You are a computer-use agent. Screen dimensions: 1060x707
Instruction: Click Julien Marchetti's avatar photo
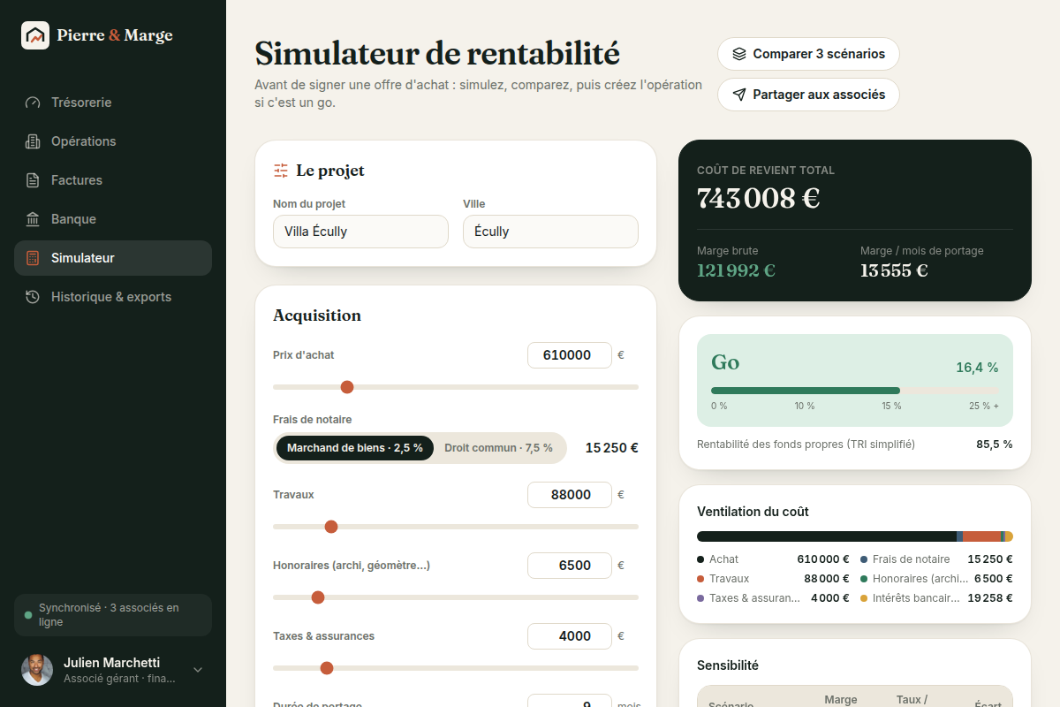coord(37,670)
